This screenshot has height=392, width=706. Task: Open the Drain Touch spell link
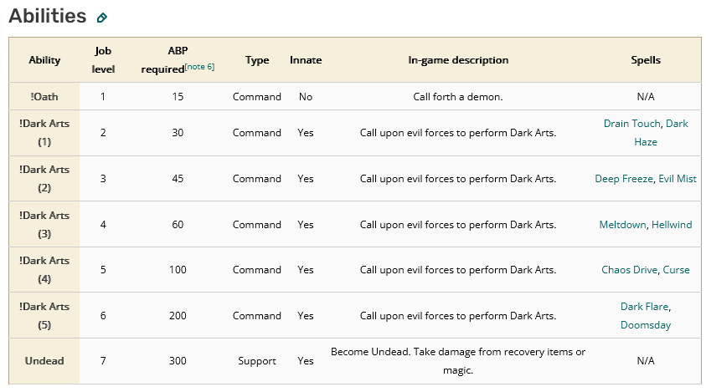point(632,124)
